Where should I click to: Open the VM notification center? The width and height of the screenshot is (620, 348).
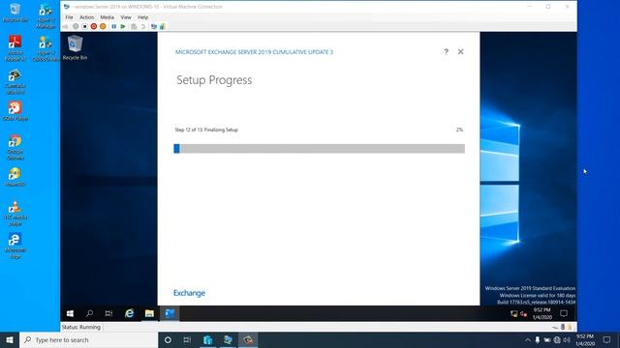point(564,313)
